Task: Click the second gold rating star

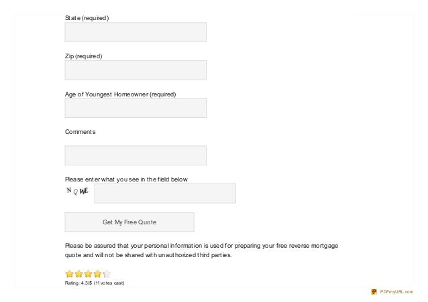Action: coord(79,274)
